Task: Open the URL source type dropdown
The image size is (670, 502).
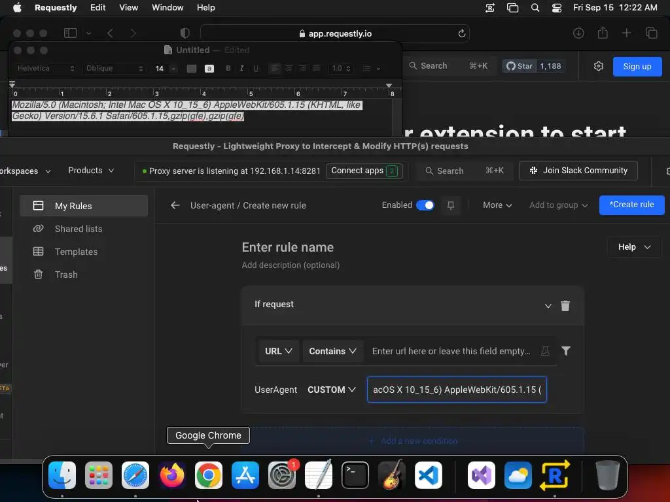Action: [x=279, y=351]
